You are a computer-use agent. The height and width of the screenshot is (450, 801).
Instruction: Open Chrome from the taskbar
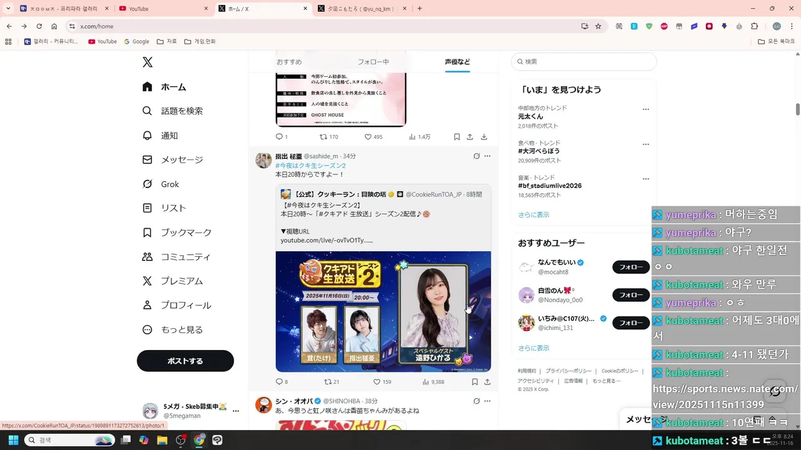pos(199,440)
